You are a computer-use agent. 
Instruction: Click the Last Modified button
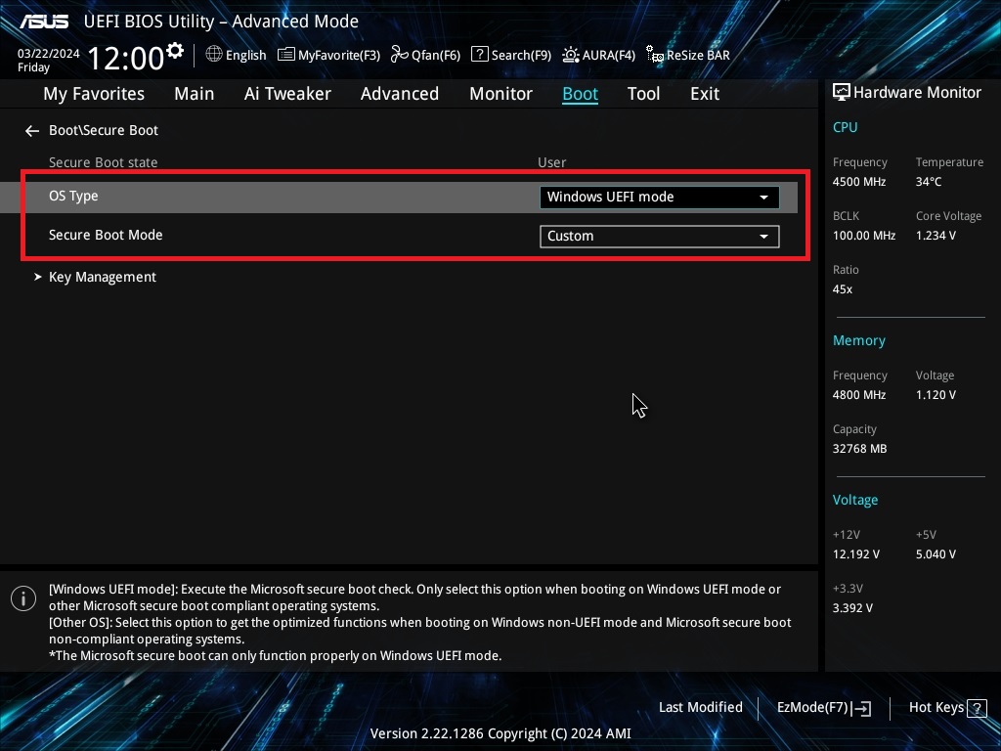tap(700, 708)
